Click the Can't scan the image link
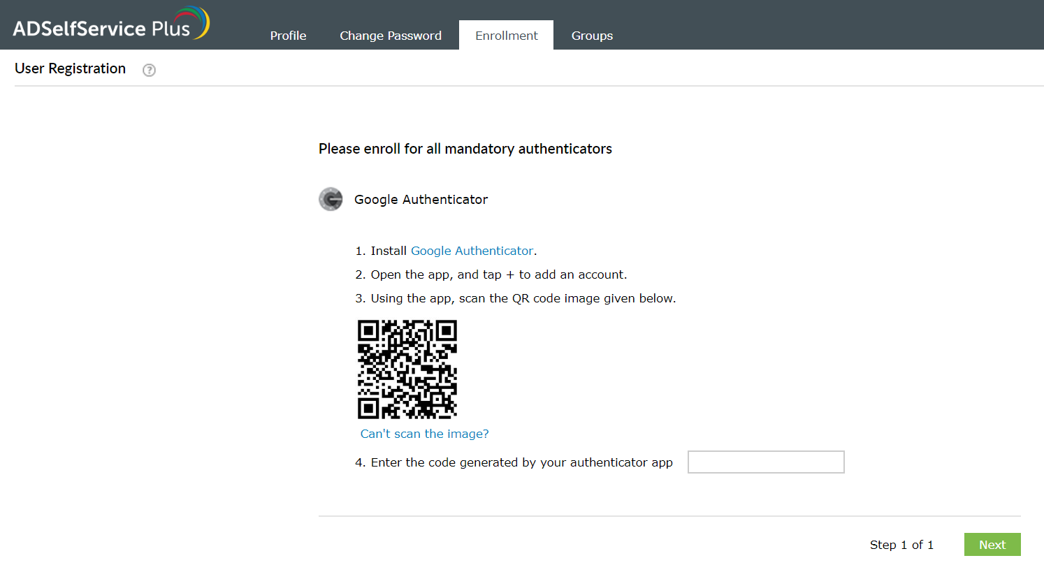This screenshot has width=1044, height=572. [424, 433]
